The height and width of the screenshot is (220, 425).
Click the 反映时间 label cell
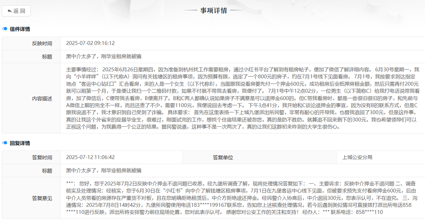tap(42, 43)
